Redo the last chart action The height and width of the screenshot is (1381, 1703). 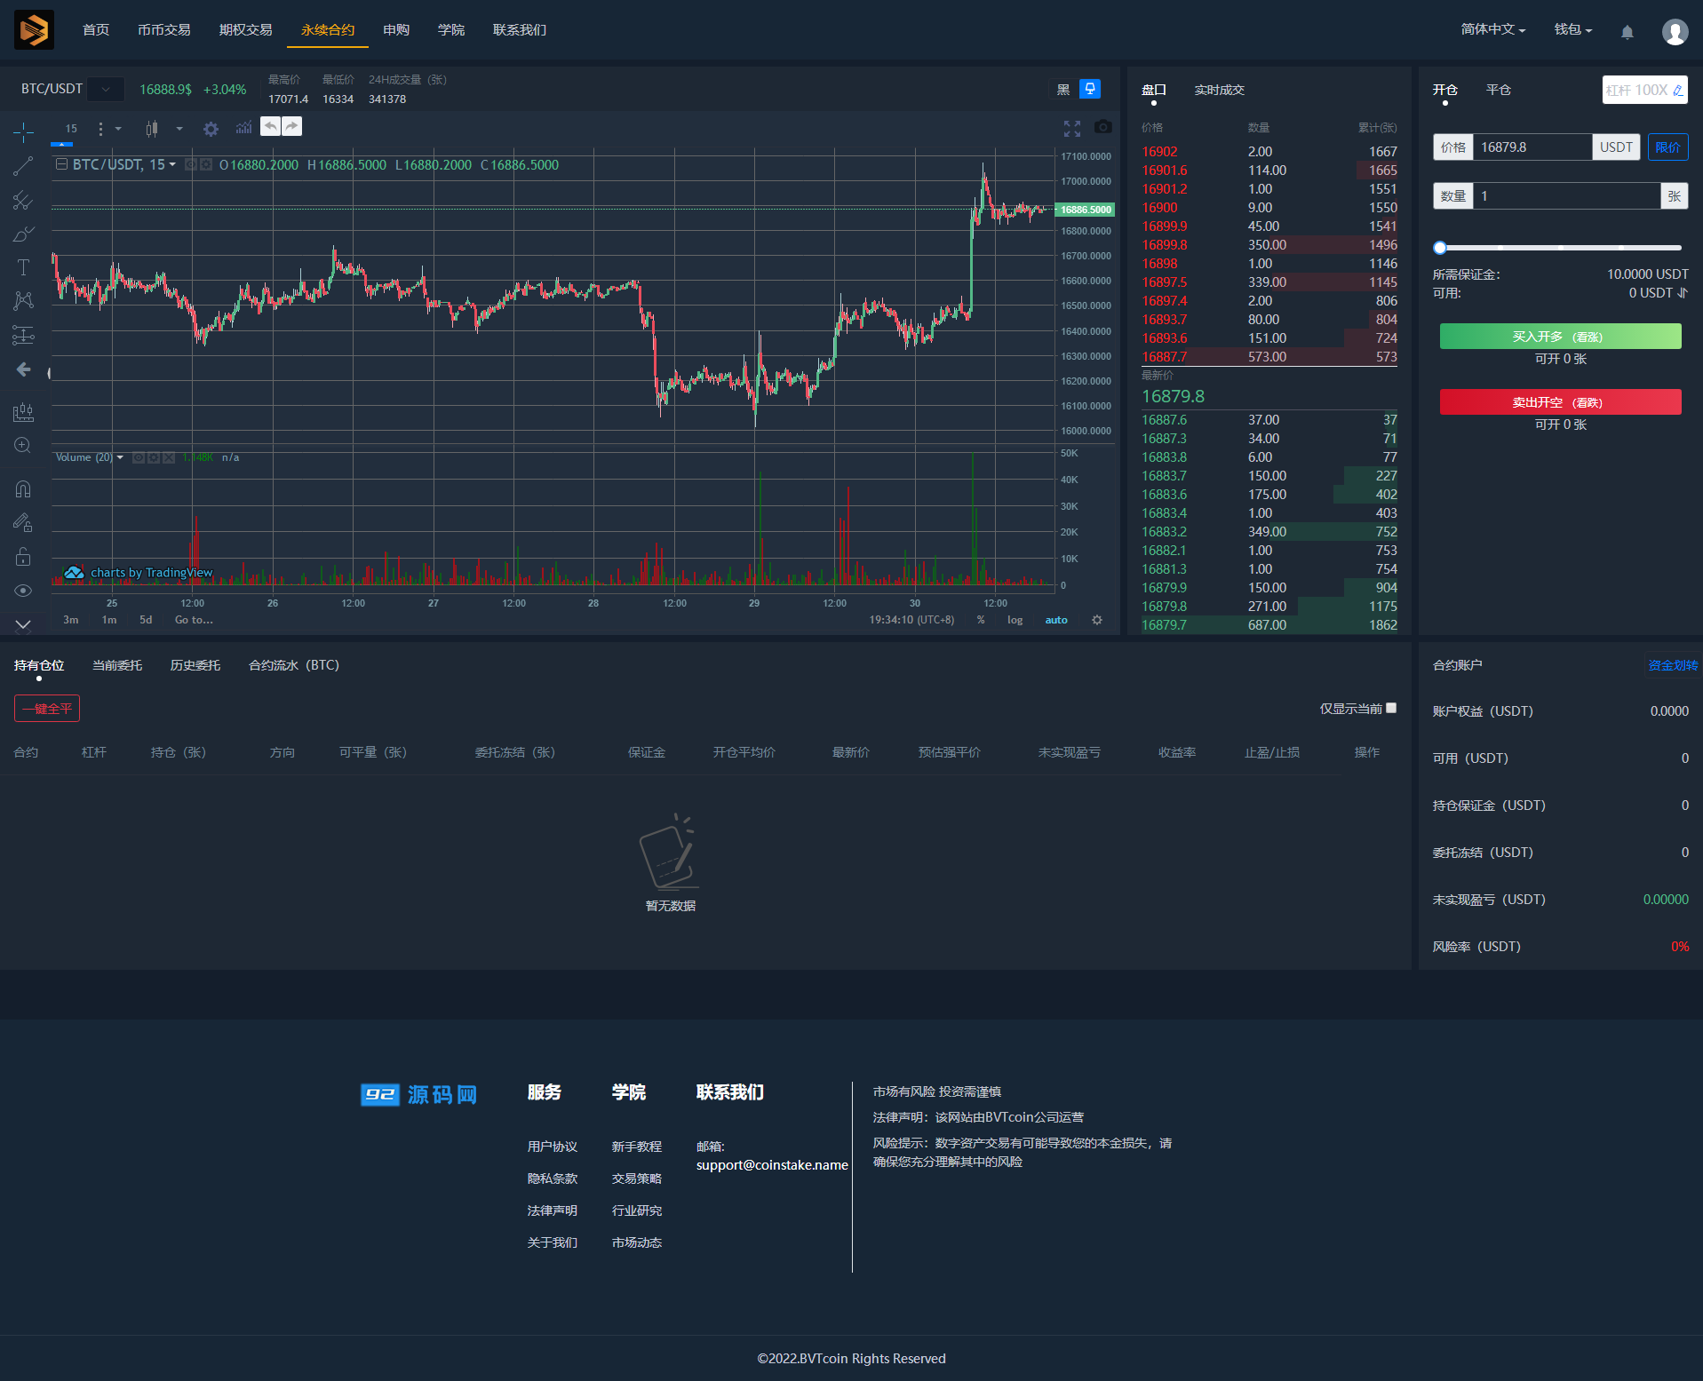[291, 126]
